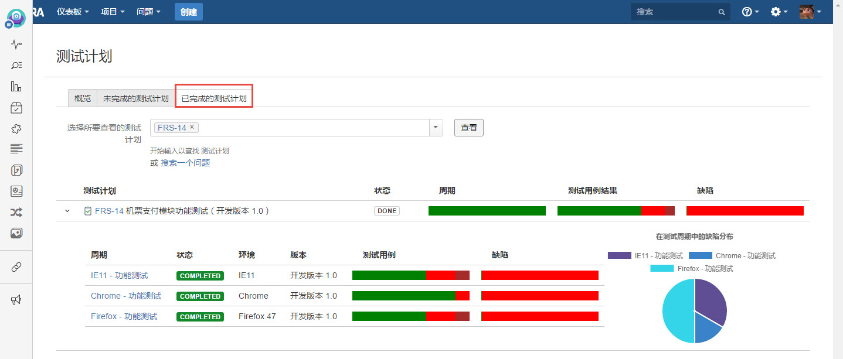Viewport: 843px width, 359px height.
Task: Open the bar chart reports icon
Action: (16, 87)
